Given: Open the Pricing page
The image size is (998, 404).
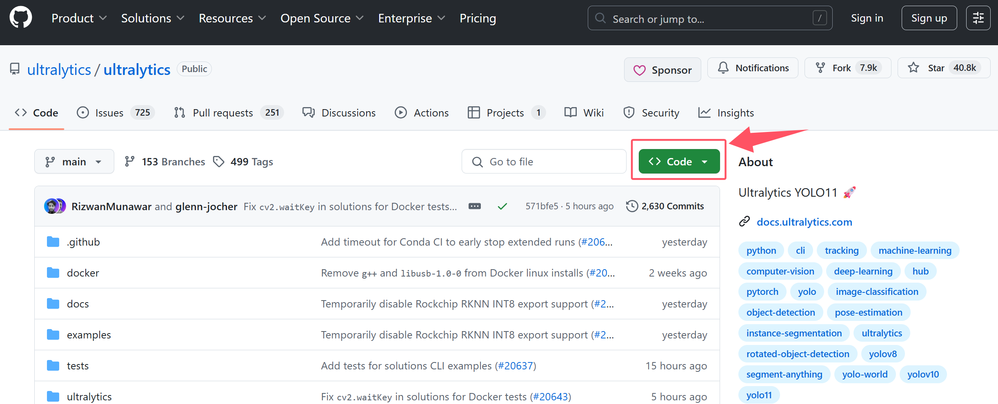Looking at the screenshot, I should point(478,18).
